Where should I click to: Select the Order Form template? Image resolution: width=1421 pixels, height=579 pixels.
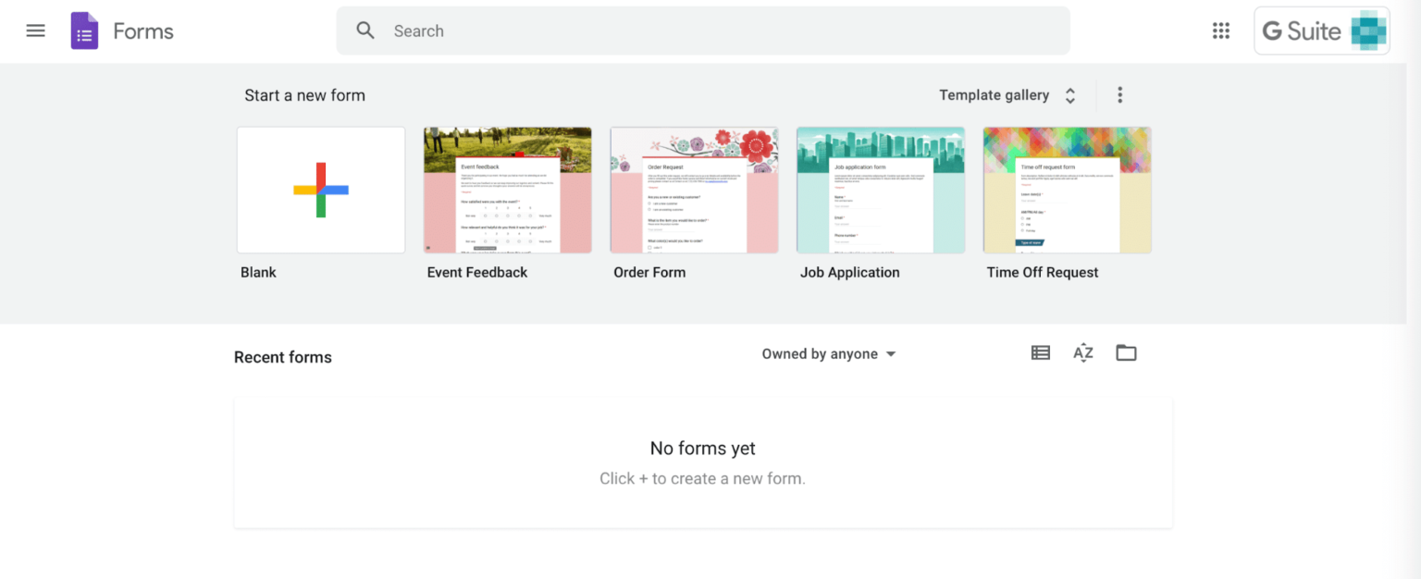(x=694, y=190)
